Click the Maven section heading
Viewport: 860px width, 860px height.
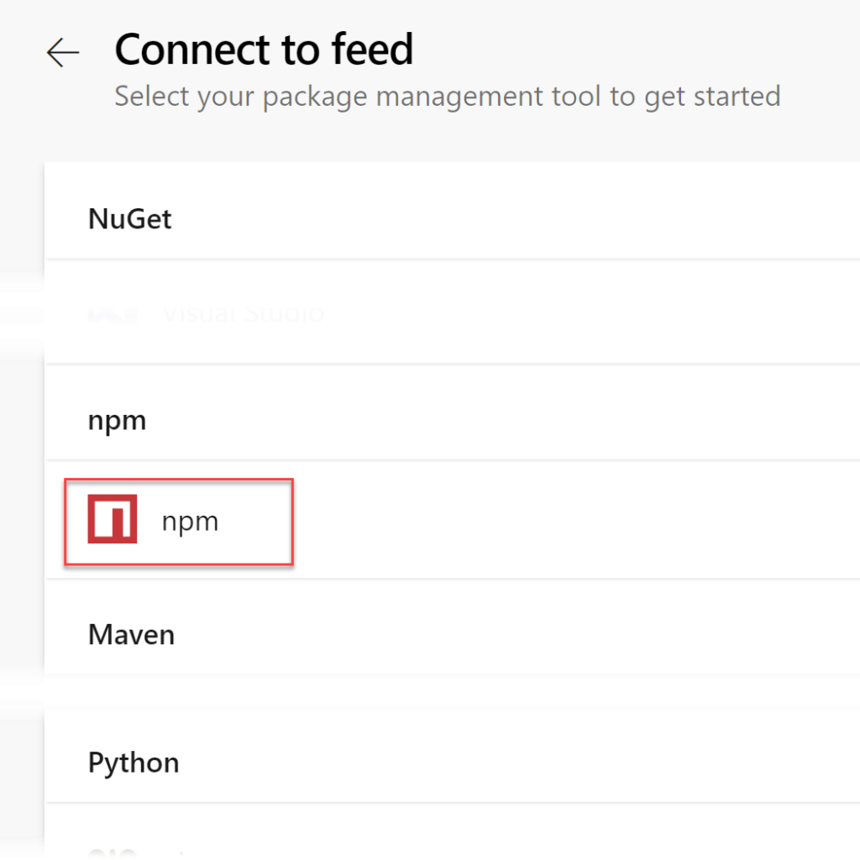(131, 634)
